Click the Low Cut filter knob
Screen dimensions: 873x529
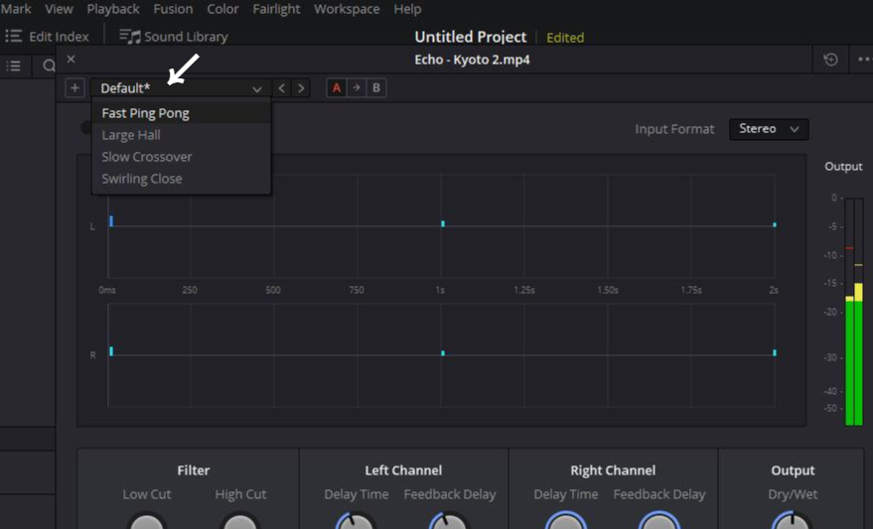click(x=146, y=522)
